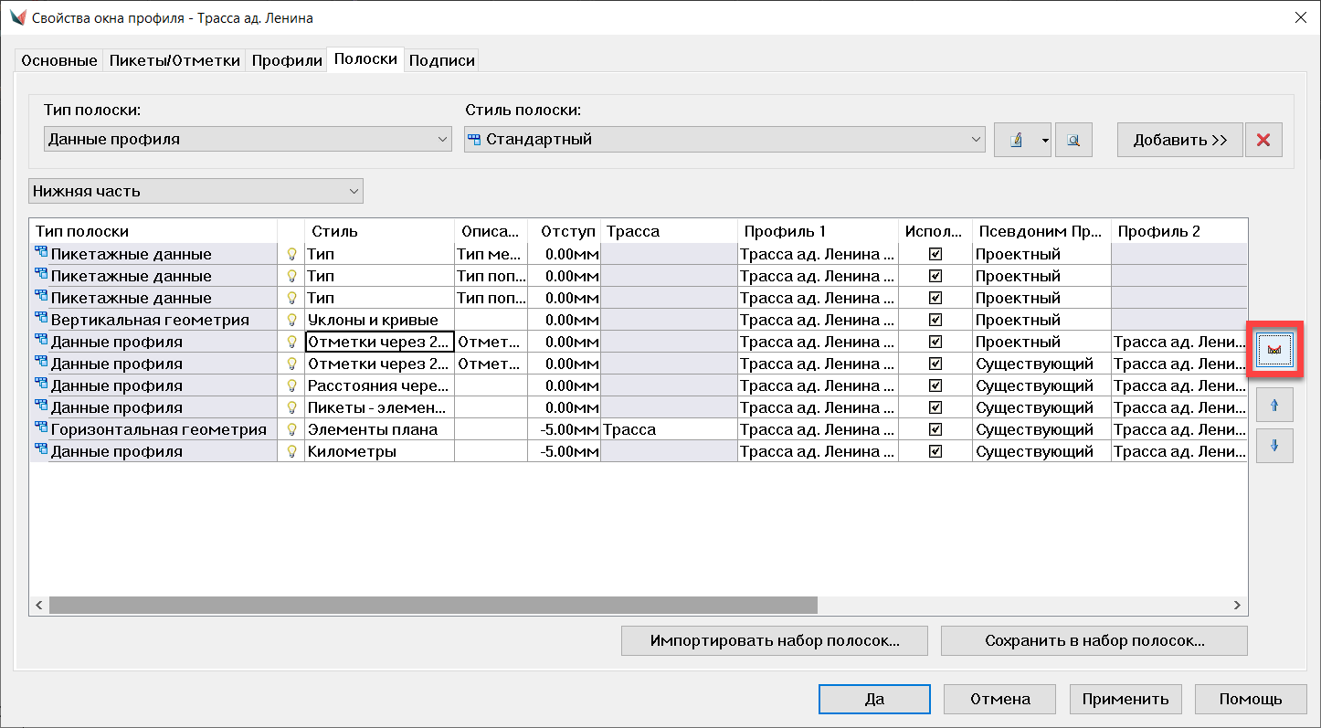This screenshot has height=728, width=1321.
Task: Toggle lightbulb visibility for Вертикальная геометрия row
Action: [x=291, y=321]
